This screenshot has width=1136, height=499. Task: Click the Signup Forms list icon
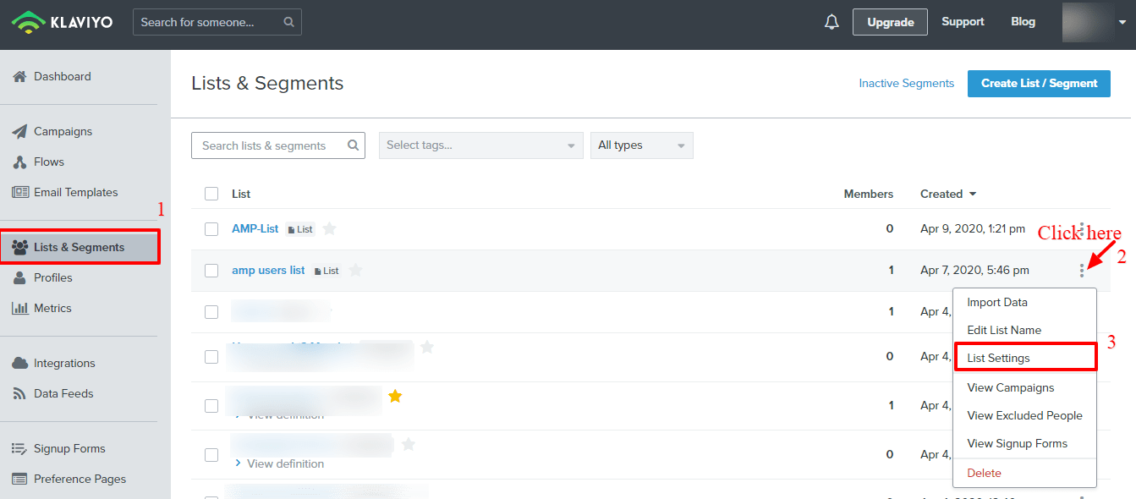(19, 448)
